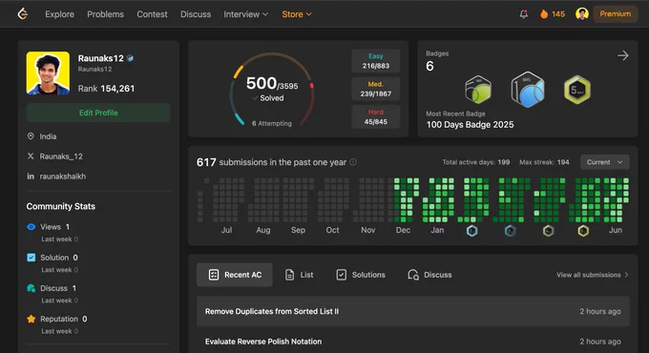Open Evaluate Reverse Polish Notation submission
The image size is (649, 353).
pos(263,342)
